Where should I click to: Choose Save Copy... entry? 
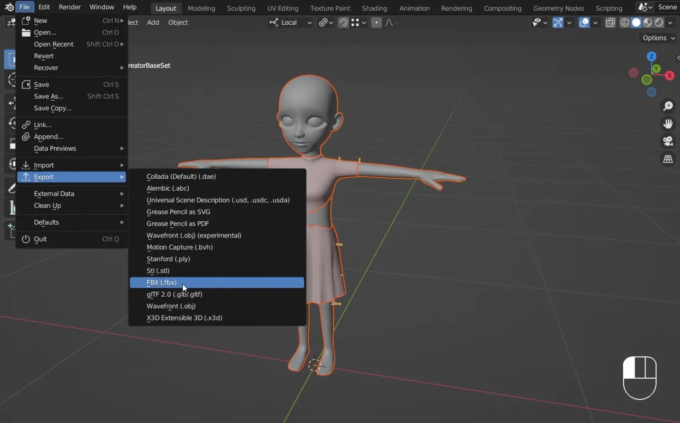coord(71,109)
